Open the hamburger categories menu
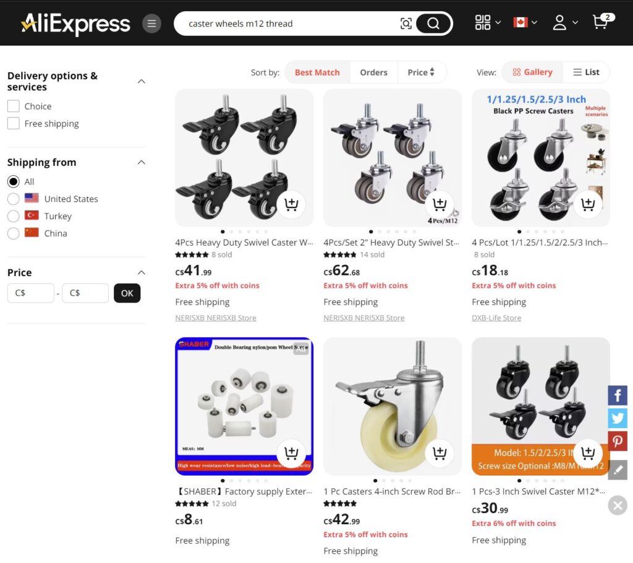The height and width of the screenshot is (563, 633). (152, 23)
